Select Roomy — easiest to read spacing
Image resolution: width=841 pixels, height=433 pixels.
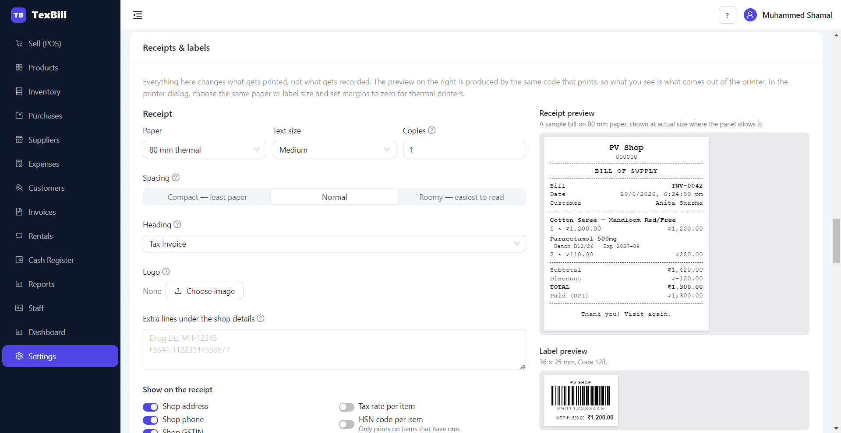click(x=462, y=197)
